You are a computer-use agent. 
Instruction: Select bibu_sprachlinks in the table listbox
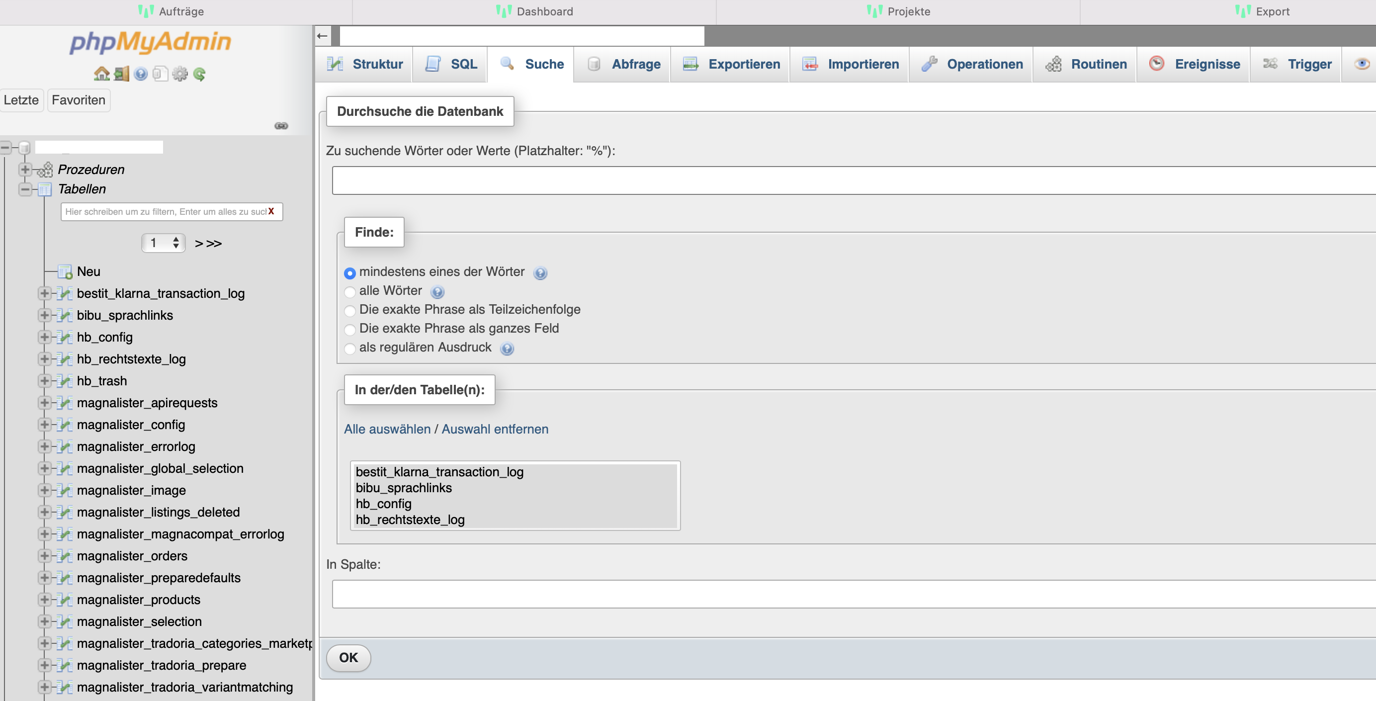pos(516,488)
